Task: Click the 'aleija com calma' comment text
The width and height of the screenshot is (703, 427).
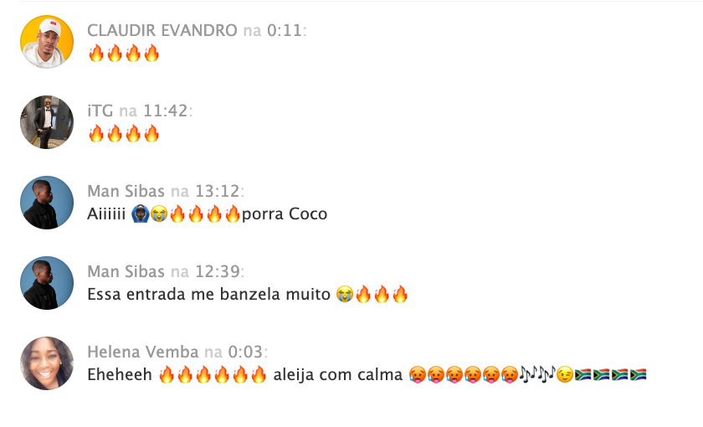Action: coord(337,374)
